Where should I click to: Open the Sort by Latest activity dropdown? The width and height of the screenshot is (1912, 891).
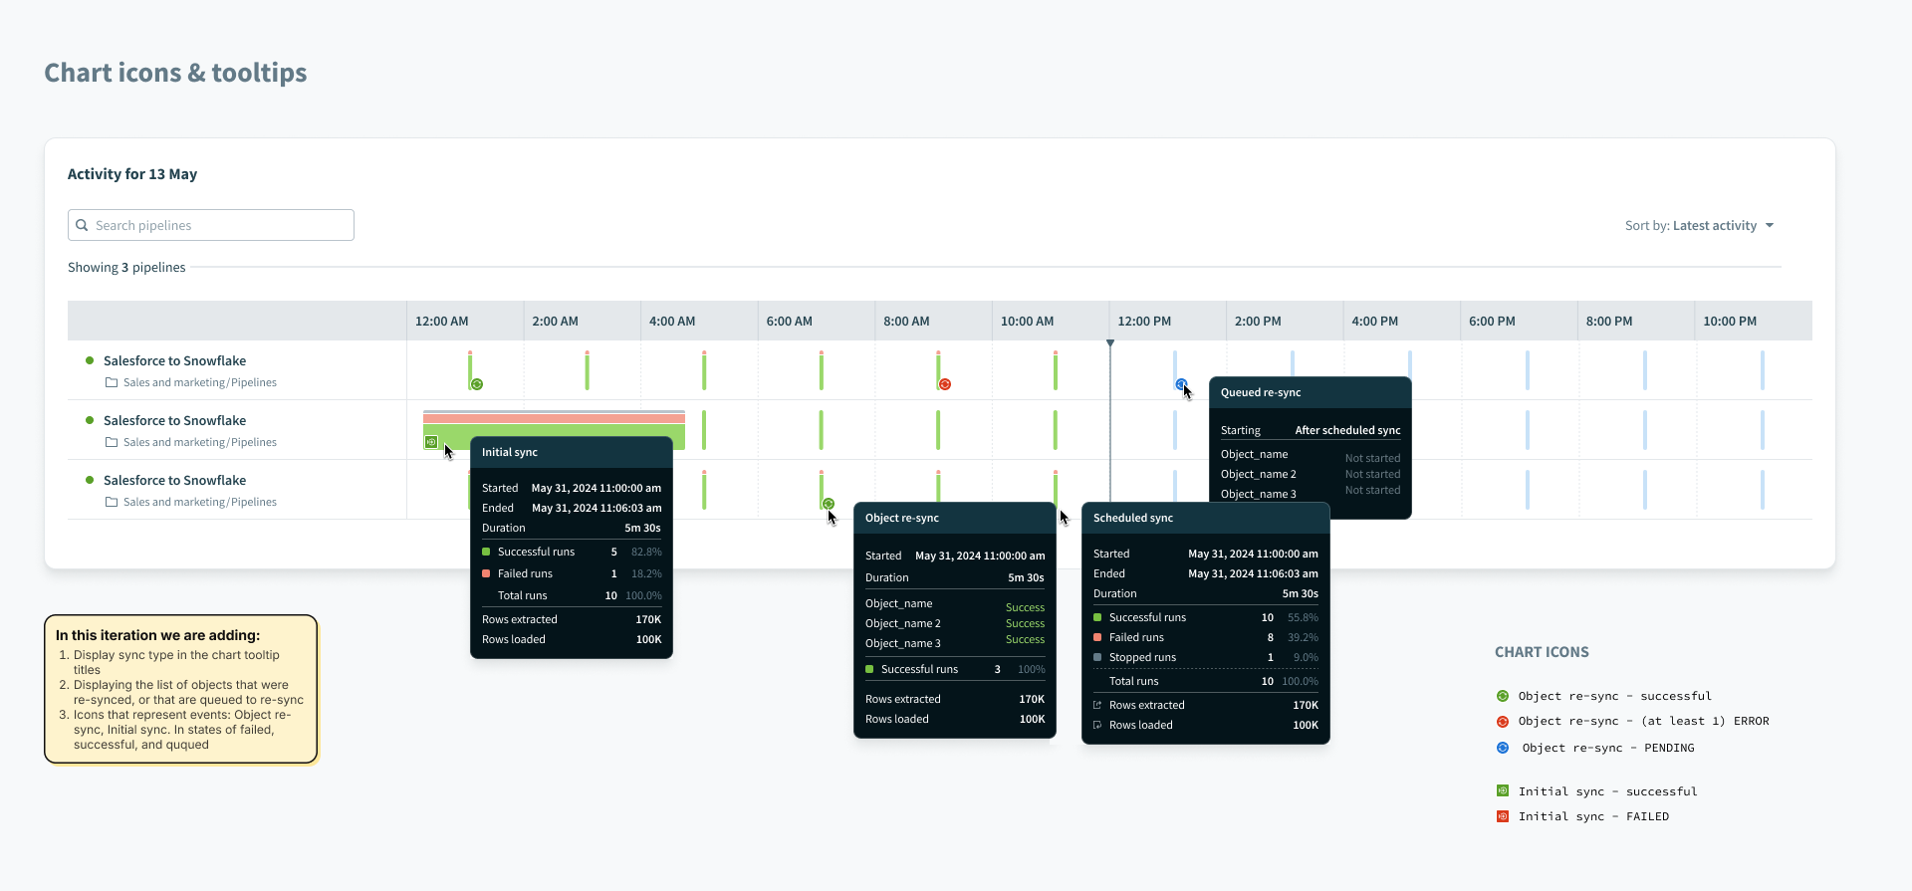click(1700, 226)
